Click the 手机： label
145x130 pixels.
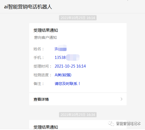(39, 58)
